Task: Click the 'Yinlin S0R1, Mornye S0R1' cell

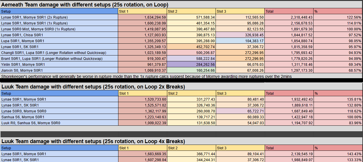Action: tap(59, 65)
